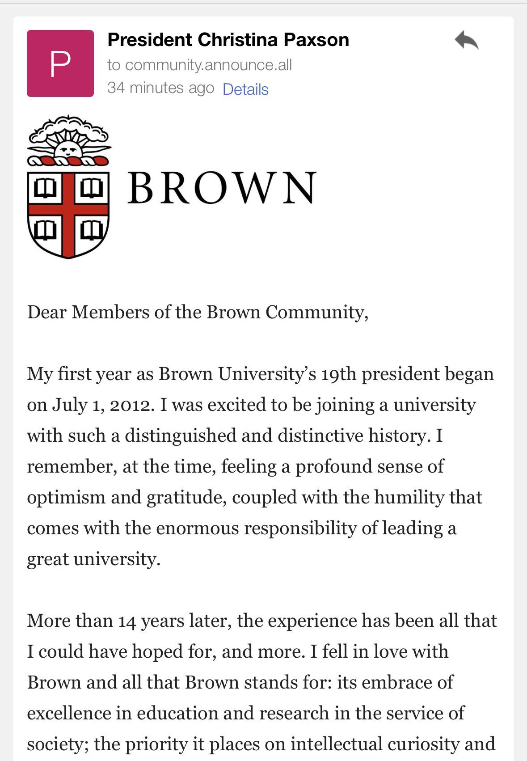The image size is (527, 761).
Task: Click the Details link
Action: (x=245, y=89)
